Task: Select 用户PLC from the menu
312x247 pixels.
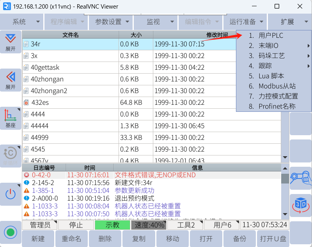Action: tap(271, 35)
